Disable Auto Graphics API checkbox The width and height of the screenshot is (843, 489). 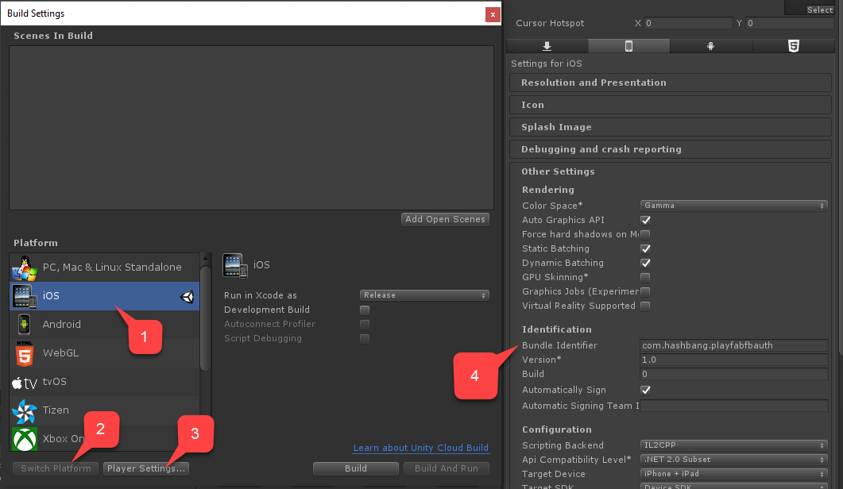(x=645, y=221)
